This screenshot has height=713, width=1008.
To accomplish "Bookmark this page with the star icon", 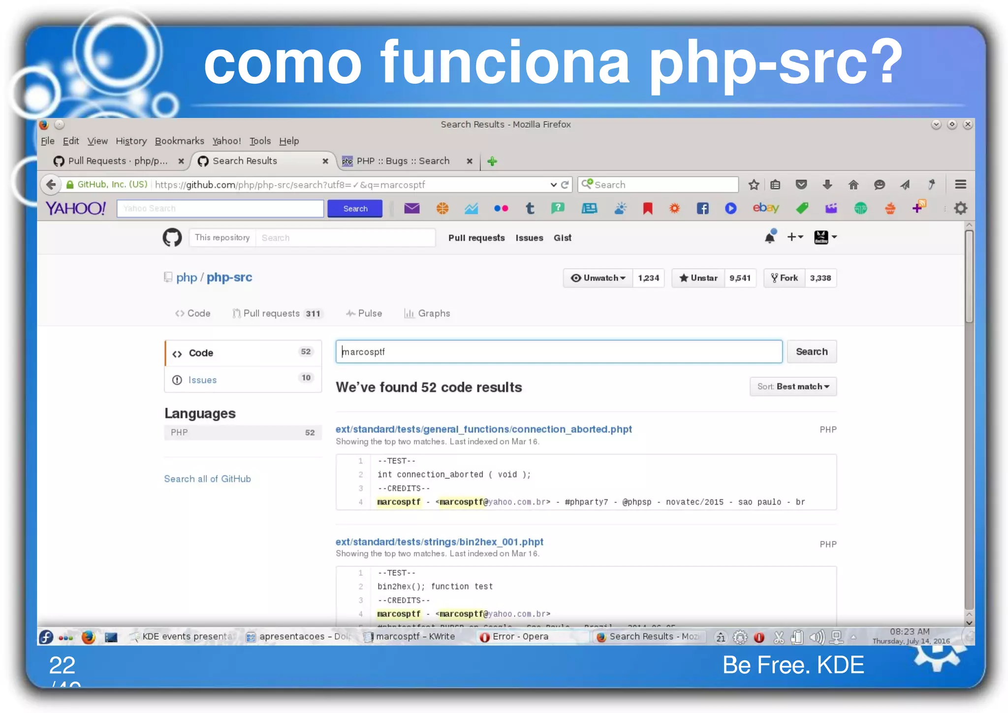I will click(754, 185).
